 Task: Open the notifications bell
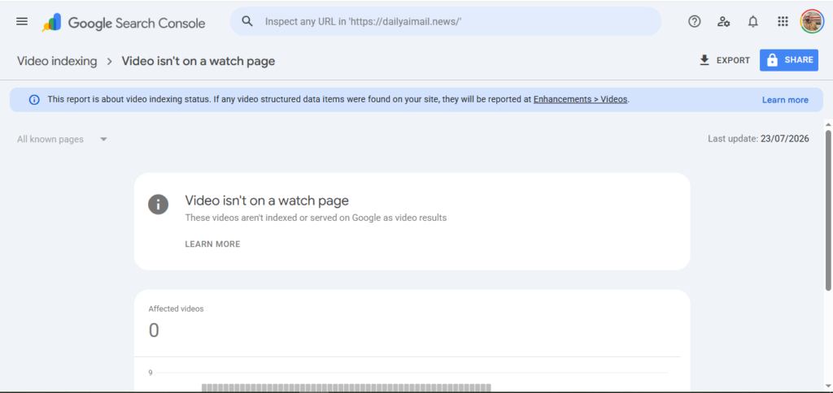pos(752,22)
